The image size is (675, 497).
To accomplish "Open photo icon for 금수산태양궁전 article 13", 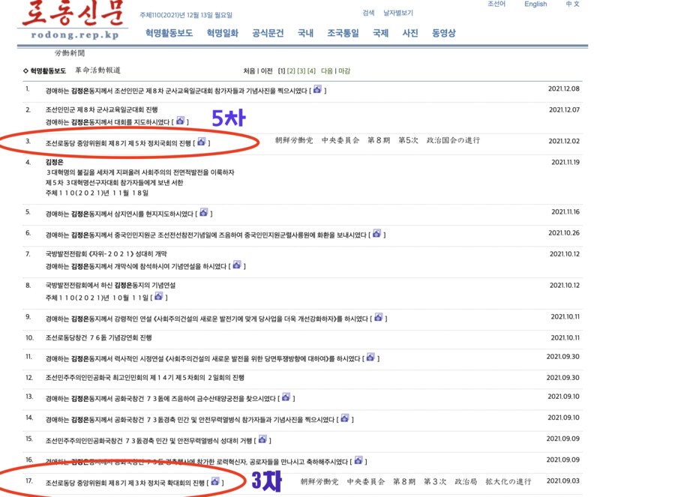I will tap(286, 397).
